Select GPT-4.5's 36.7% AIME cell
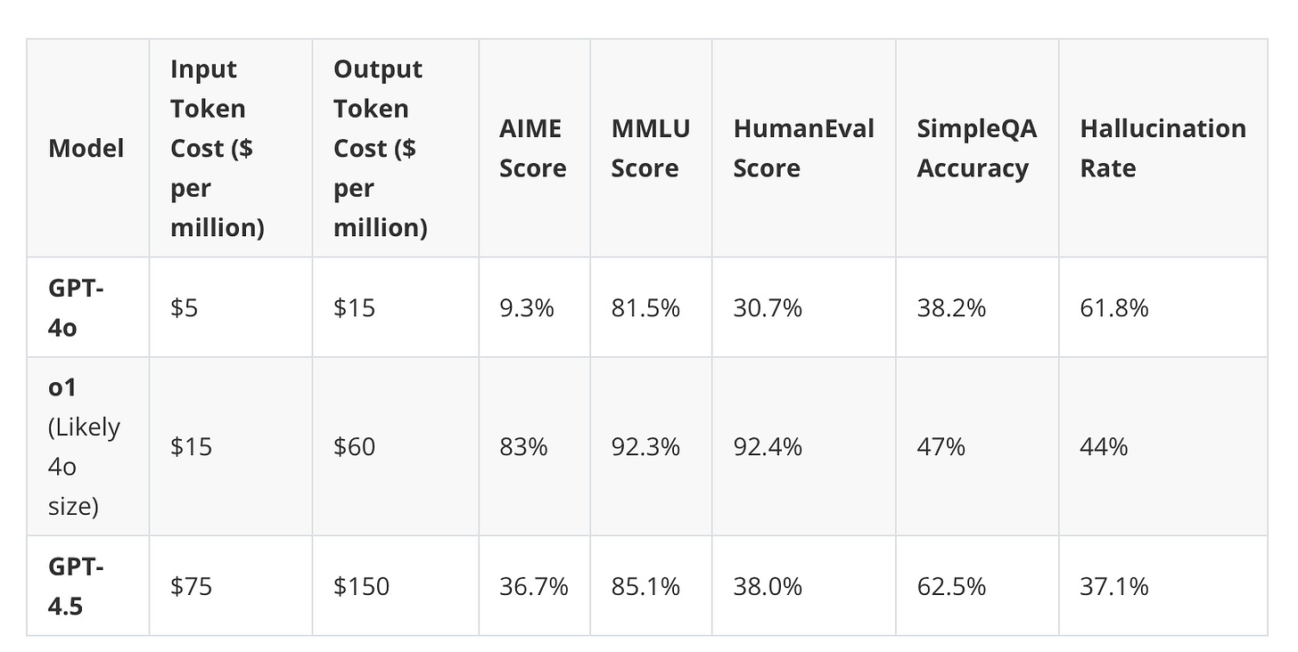Viewport: 1298px width, 652px height. [534, 586]
